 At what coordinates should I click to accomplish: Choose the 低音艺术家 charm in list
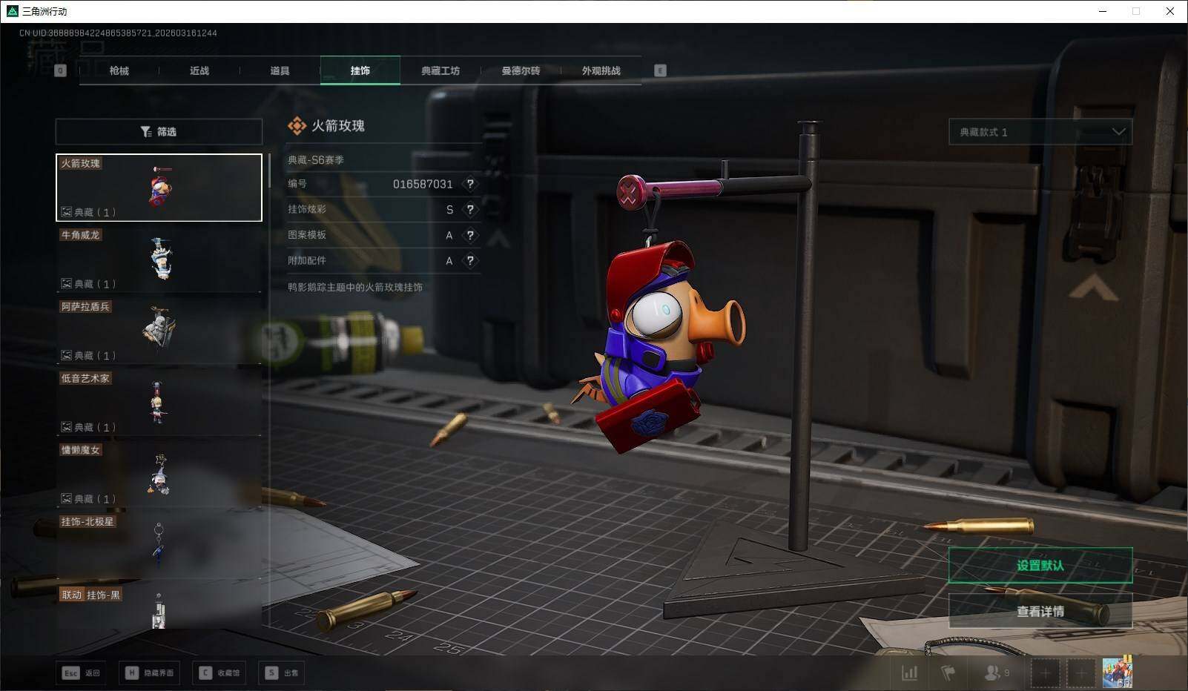[x=159, y=403]
